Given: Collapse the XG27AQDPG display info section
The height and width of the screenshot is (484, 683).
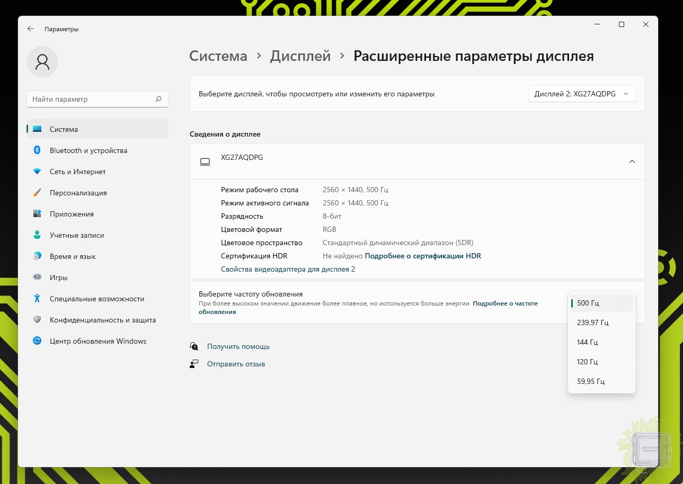Looking at the screenshot, I should pos(632,162).
